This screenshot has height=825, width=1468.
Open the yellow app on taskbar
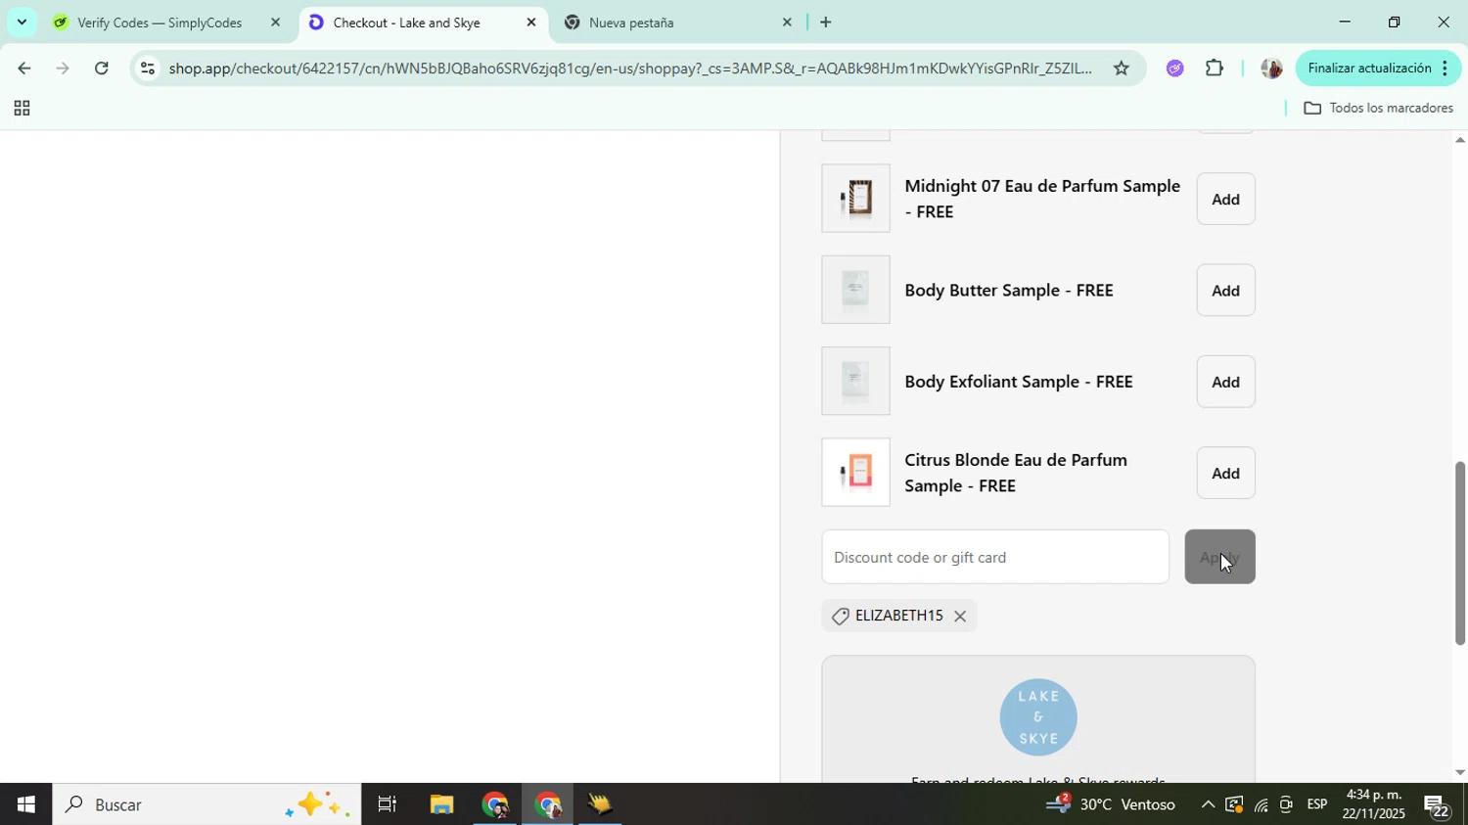[599, 804]
